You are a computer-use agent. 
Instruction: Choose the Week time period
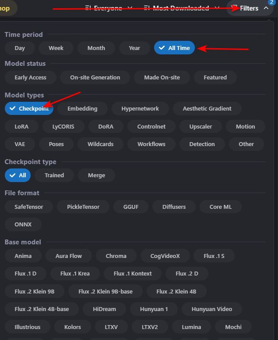(56, 48)
